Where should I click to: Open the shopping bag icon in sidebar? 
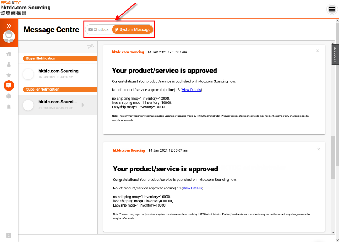tap(9, 107)
